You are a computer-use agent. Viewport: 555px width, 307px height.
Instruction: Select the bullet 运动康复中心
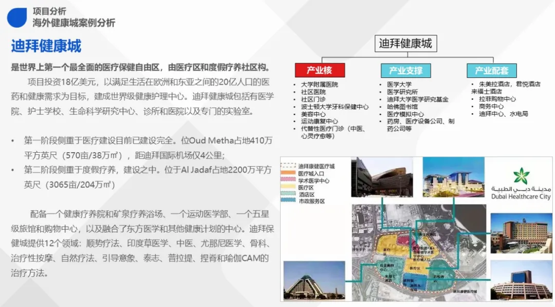click(319, 121)
